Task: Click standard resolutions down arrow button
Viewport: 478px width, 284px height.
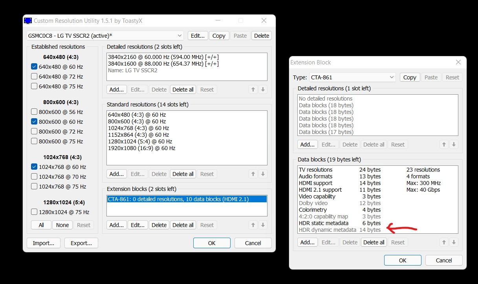Action: pos(263,174)
